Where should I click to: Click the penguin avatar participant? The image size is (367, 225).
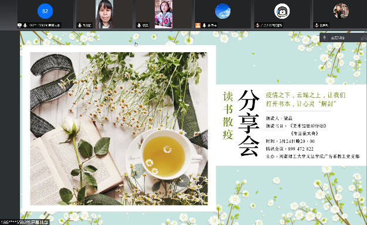pos(282,11)
